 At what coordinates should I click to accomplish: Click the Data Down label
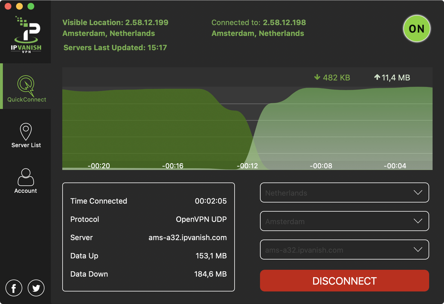click(89, 274)
